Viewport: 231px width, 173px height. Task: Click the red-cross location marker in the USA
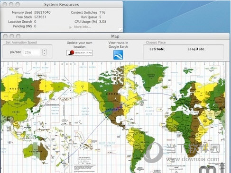[x=119, y=108]
